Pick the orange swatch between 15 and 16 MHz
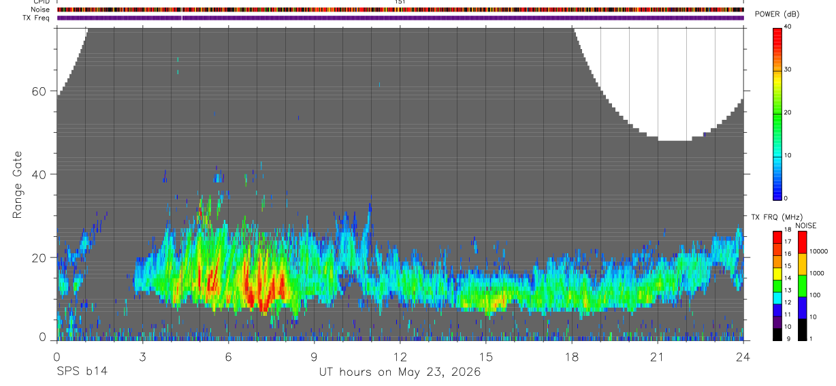836x386 pixels. click(x=777, y=261)
